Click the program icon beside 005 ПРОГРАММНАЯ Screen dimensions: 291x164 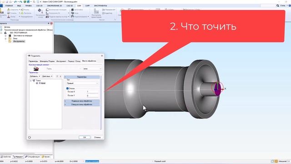(5, 33)
